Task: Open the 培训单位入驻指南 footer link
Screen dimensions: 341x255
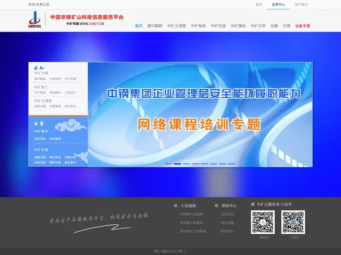Action: pos(193,231)
